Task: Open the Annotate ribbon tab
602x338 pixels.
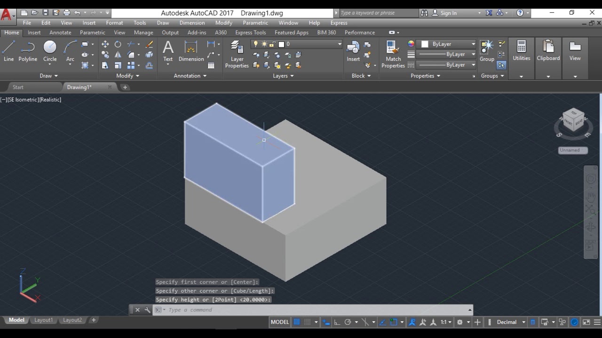Action: pyautogui.click(x=60, y=32)
